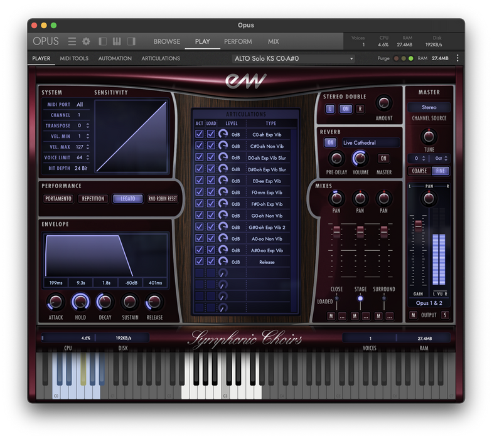The height and width of the screenshot is (439, 492).
Task: Open settings via the gear icon
Action: [x=87, y=41]
